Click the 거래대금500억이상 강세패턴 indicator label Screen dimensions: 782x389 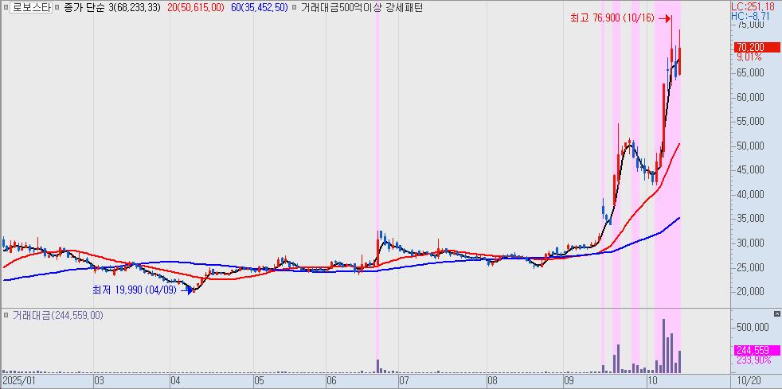(x=362, y=9)
